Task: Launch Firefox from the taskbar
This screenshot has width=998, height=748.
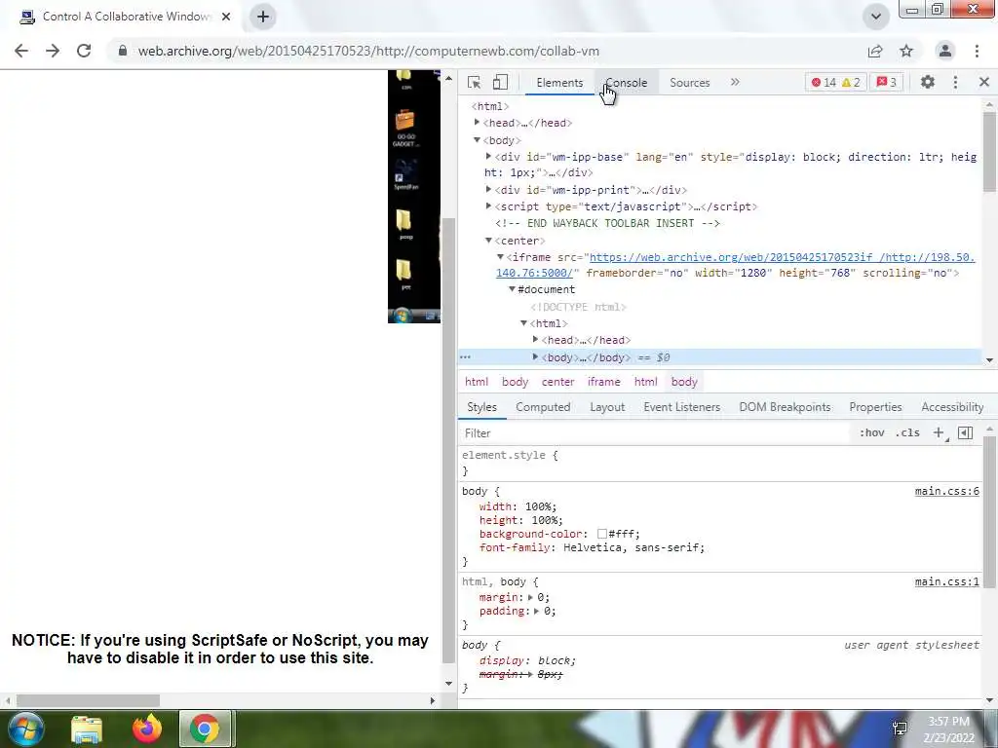Action: (x=147, y=729)
